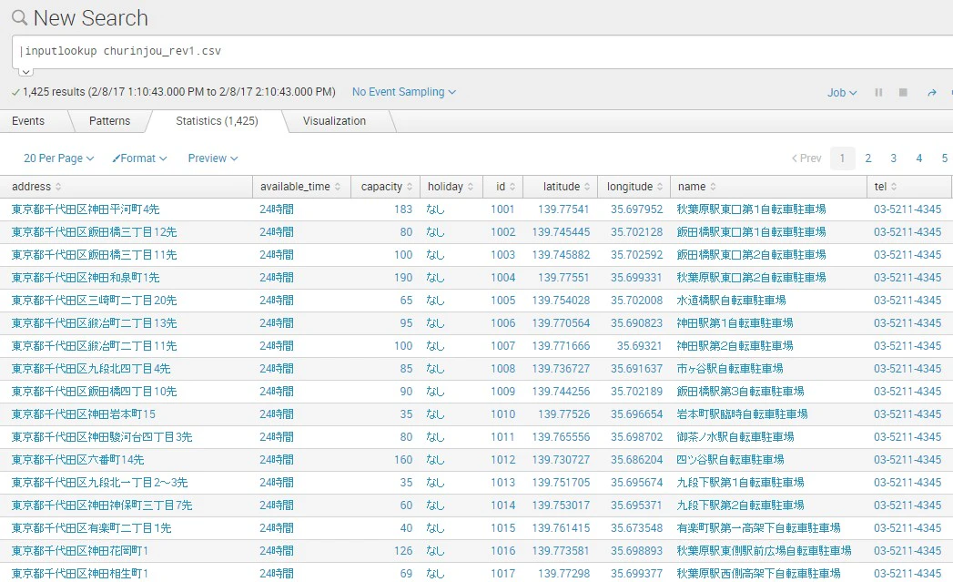Click current page number 1
The height and width of the screenshot is (582, 953).
842,158
